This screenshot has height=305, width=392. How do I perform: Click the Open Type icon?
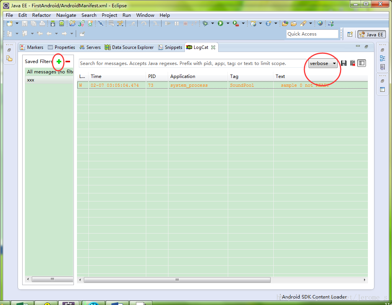(x=285, y=23)
